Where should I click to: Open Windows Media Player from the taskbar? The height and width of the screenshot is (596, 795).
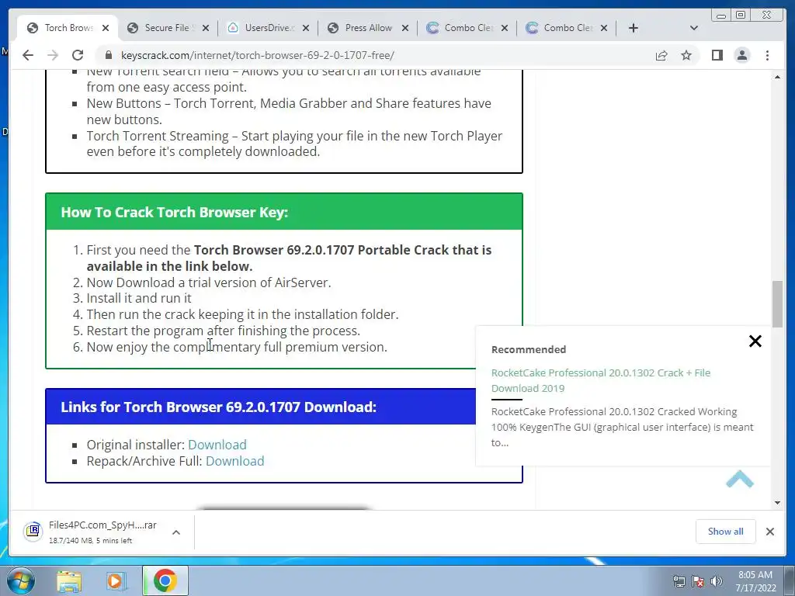pos(115,580)
